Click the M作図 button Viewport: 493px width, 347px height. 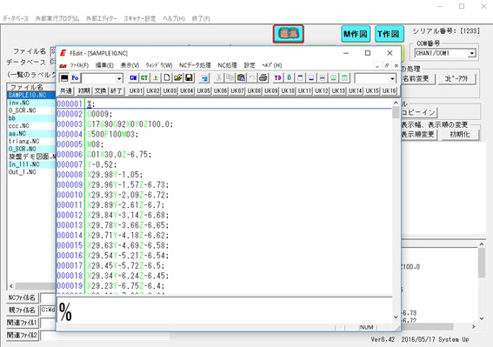[356, 34]
